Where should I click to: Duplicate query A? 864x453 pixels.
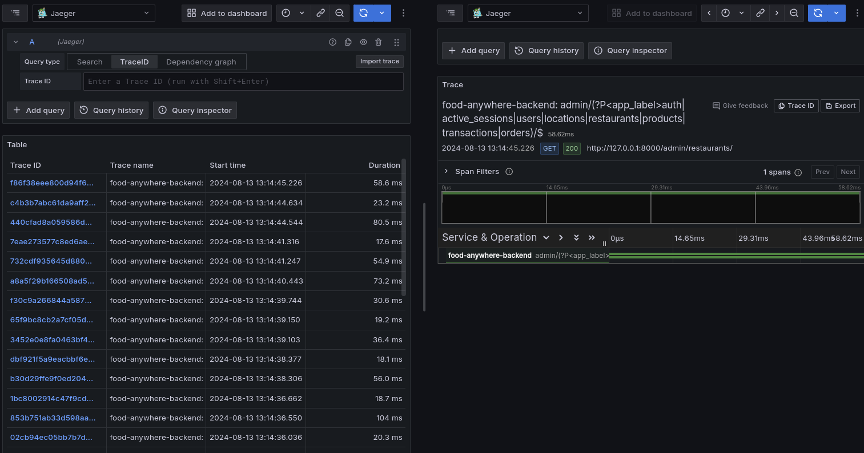(348, 42)
